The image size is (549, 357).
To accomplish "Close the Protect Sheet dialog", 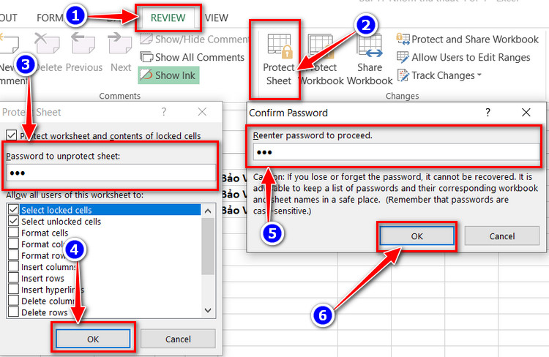I will coord(202,112).
